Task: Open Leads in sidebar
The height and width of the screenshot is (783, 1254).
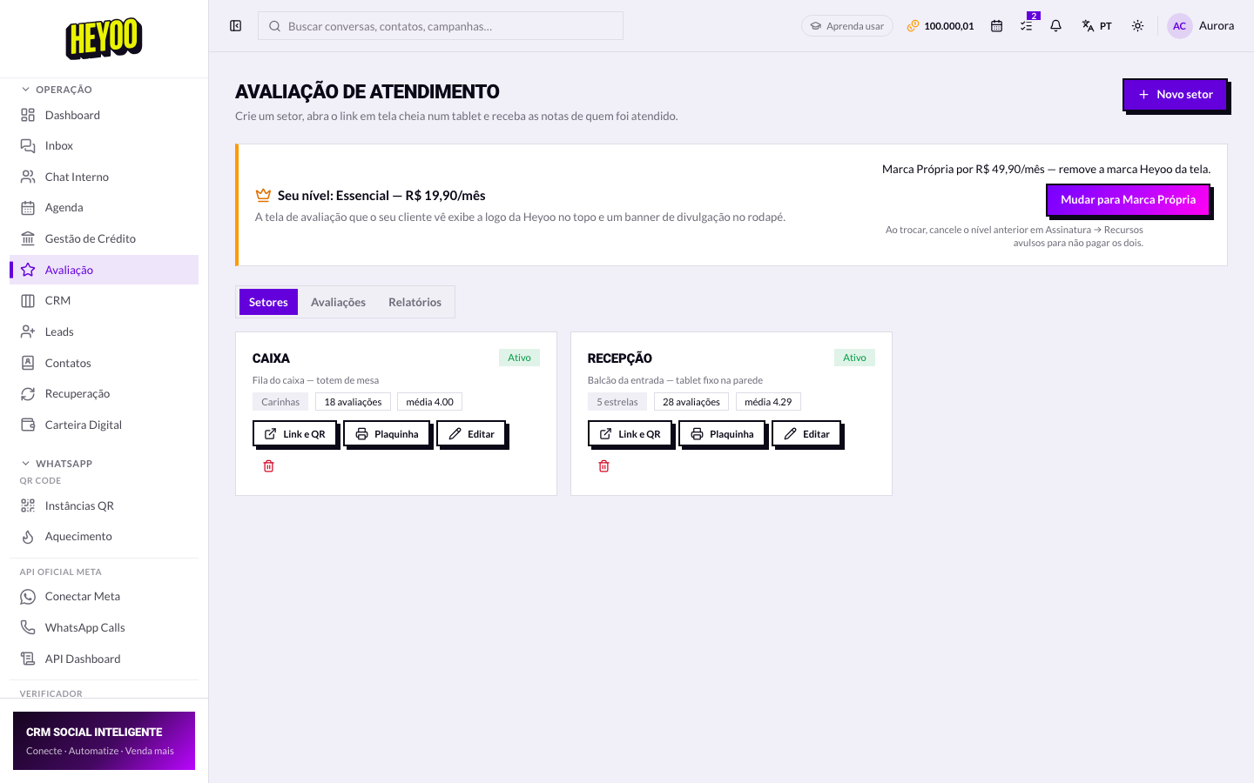Action: click(104, 331)
